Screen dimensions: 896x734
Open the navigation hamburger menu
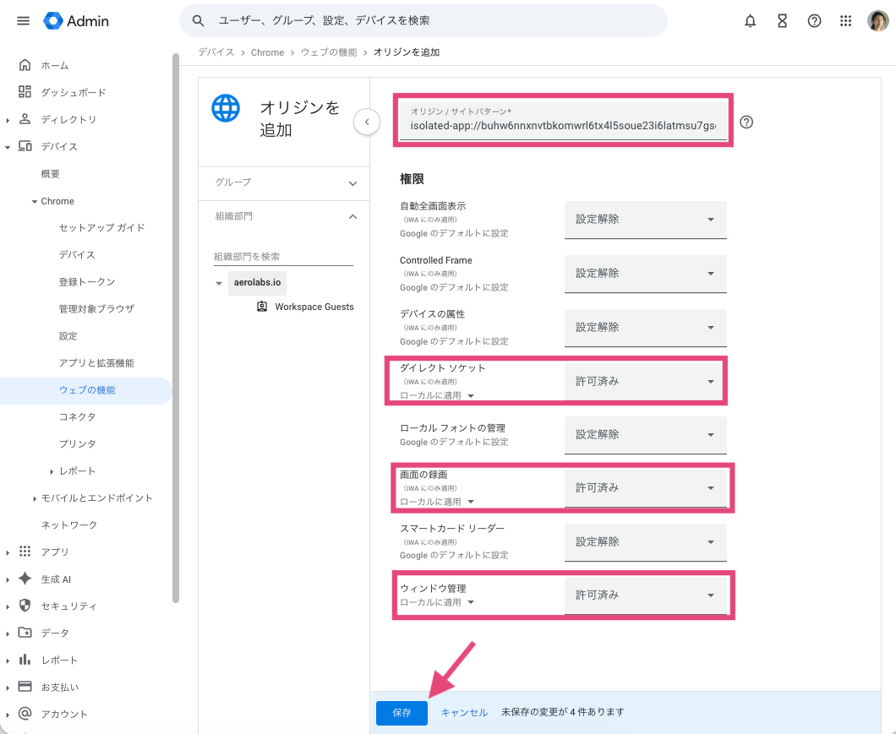tap(23, 21)
